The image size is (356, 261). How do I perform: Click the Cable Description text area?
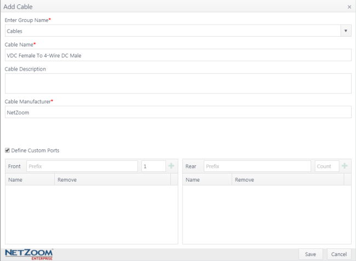[178, 84]
